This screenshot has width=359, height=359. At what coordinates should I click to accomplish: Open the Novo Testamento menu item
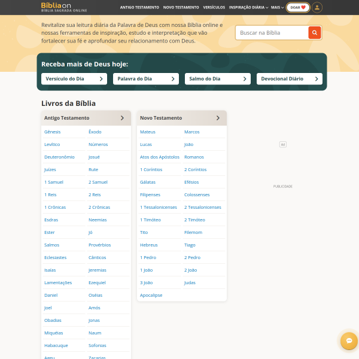[x=181, y=7]
